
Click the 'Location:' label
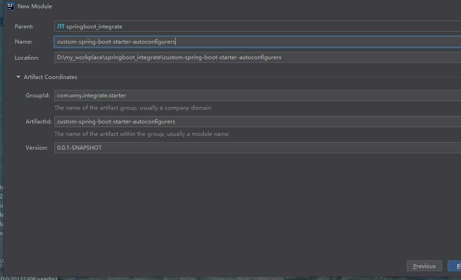click(x=27, y=58)
